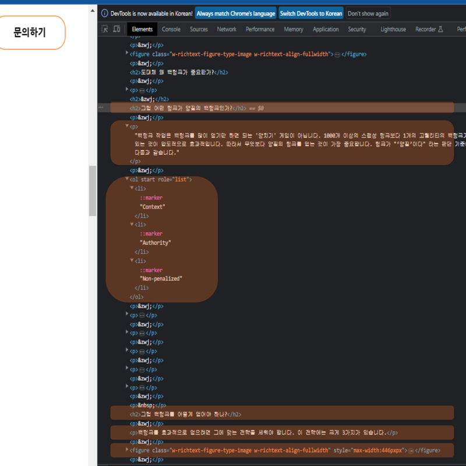The image size is (466, 466).
Task: Collapse the li containing "Context"
Action: coord(132,188)
